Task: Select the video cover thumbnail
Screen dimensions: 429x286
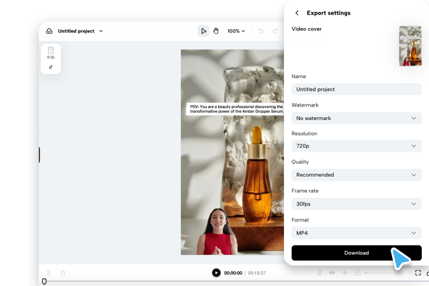Action: pyautogui.click(x=410, y=46)
